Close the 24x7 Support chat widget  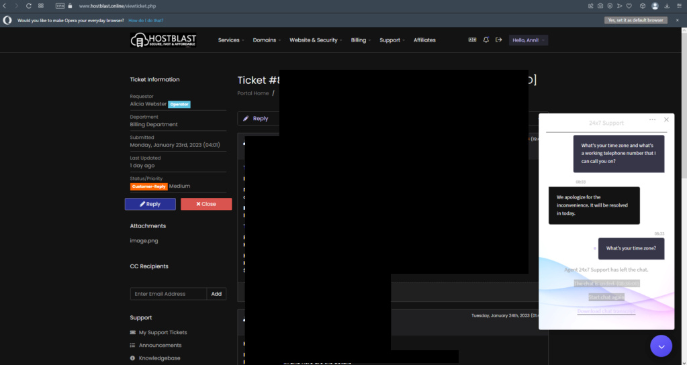click(x=666, y=119)
